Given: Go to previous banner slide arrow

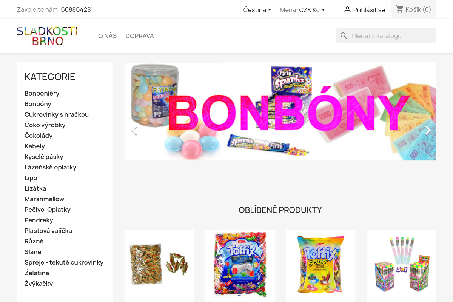Looking at the screenshot, I should pyautogui.click(x=134, y=131).
